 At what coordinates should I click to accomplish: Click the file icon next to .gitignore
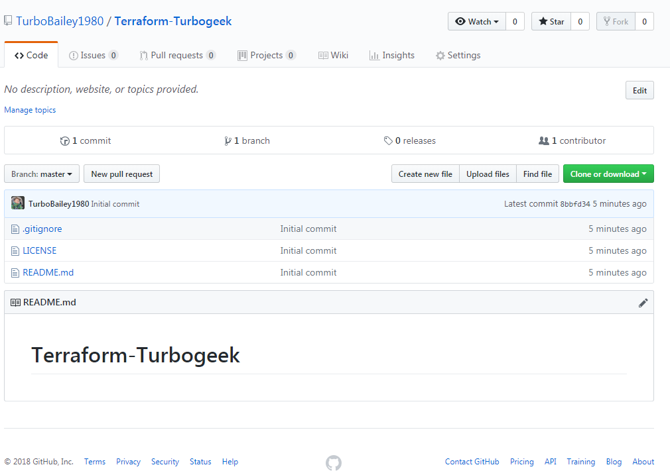15,229
